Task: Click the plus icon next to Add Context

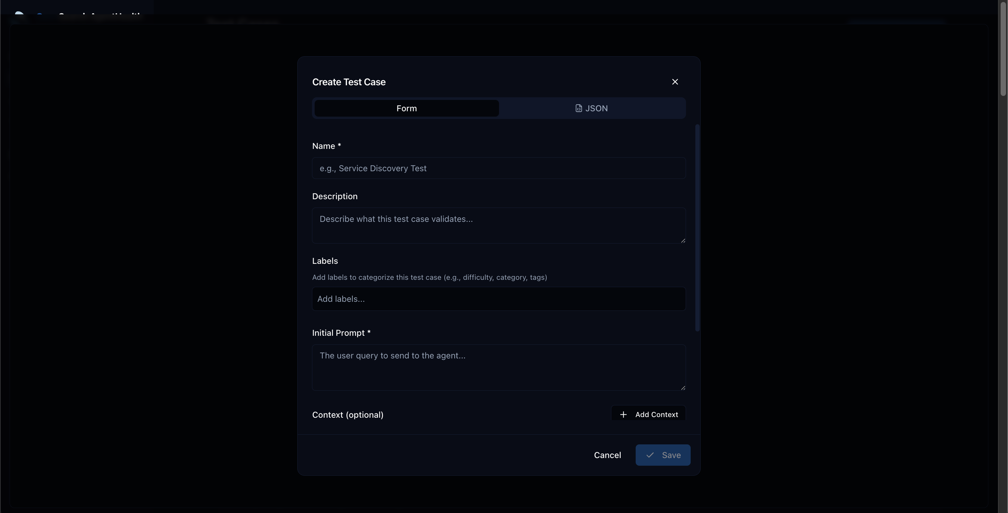Action: [623, 414]
